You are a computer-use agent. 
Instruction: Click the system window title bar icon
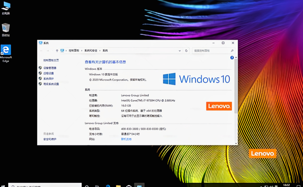pos(41,43)
